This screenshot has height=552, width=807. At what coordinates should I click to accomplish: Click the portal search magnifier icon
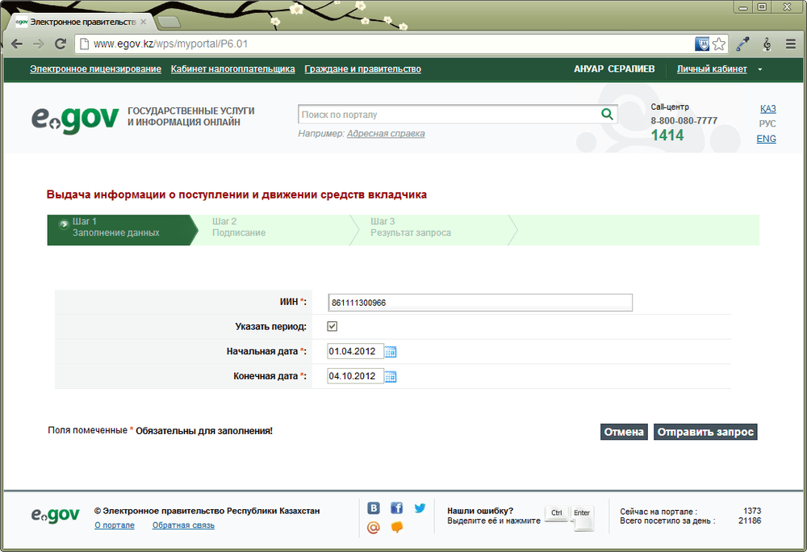[608, 115]
